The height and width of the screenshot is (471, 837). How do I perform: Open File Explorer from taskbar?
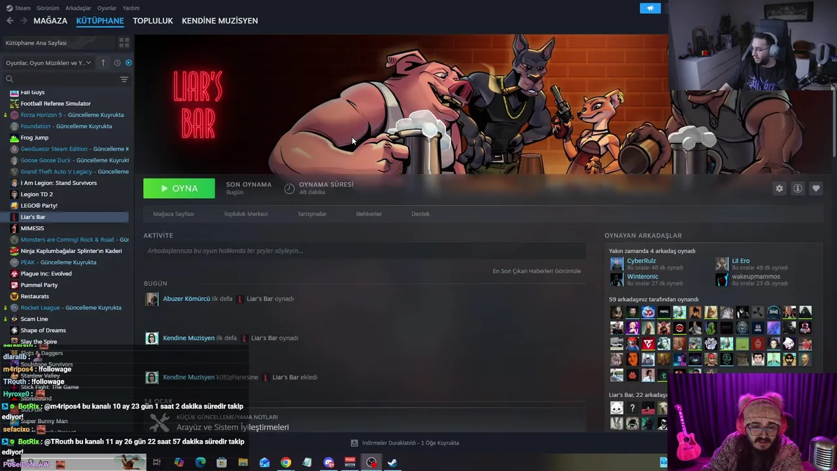click(243, 462)
